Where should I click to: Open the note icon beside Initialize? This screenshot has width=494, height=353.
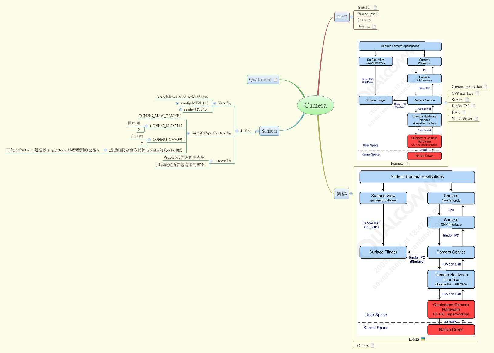tap(375, 8)
